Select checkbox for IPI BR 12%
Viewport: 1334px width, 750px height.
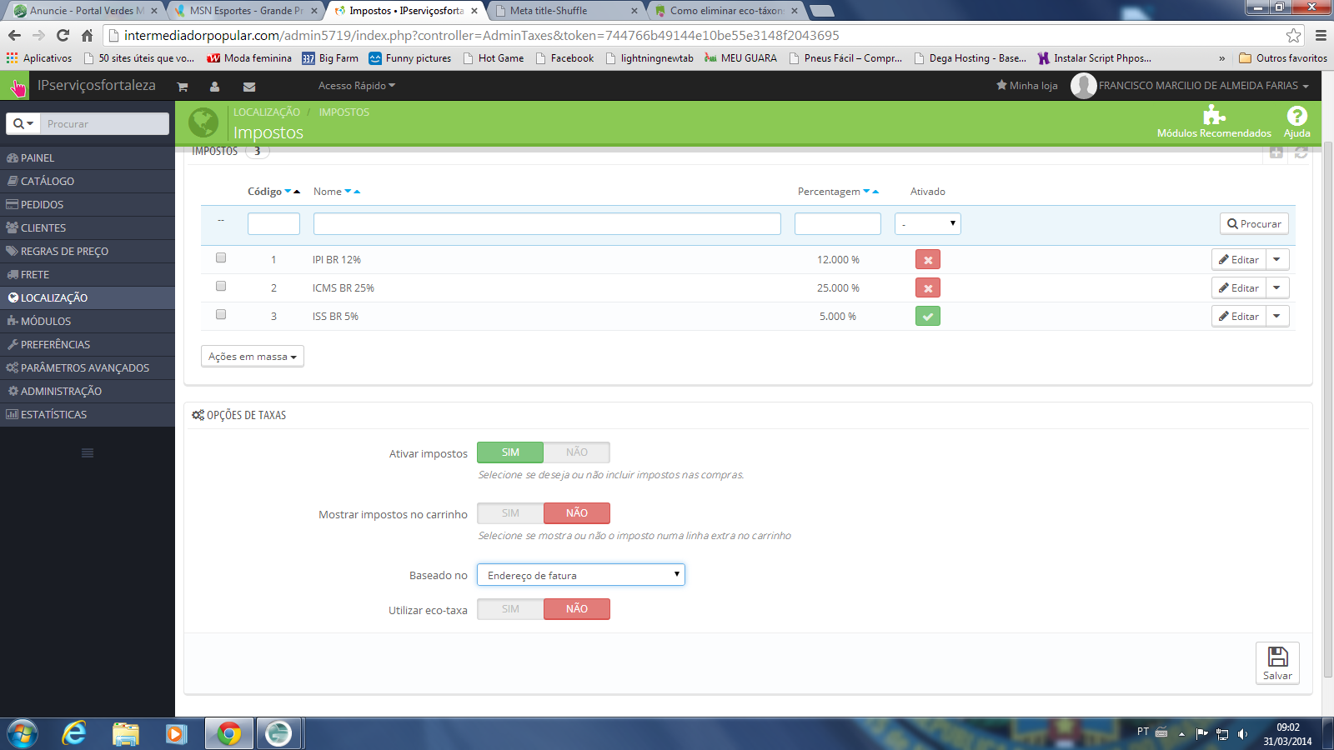[x=221, y=258]
